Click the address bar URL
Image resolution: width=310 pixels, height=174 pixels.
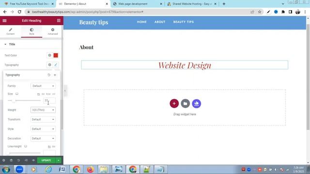(x=88, y=12)
